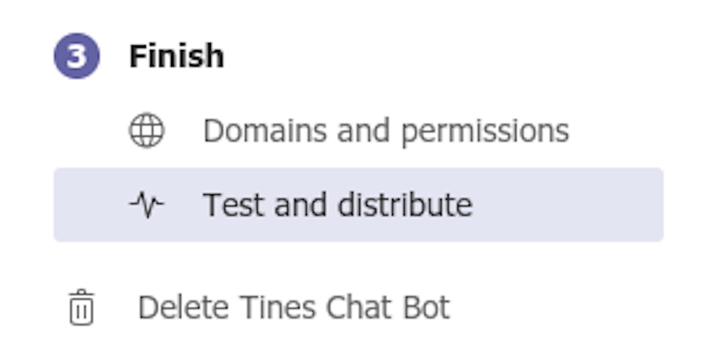Delete Tines Chat Bot
The image size is (715, 363).
[293, 308]
